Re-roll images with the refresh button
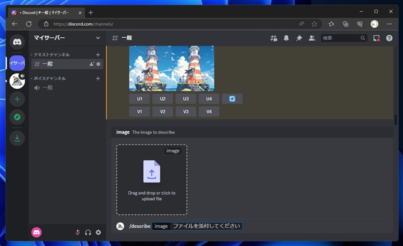403x246 pixels. (x=232, y=99)
